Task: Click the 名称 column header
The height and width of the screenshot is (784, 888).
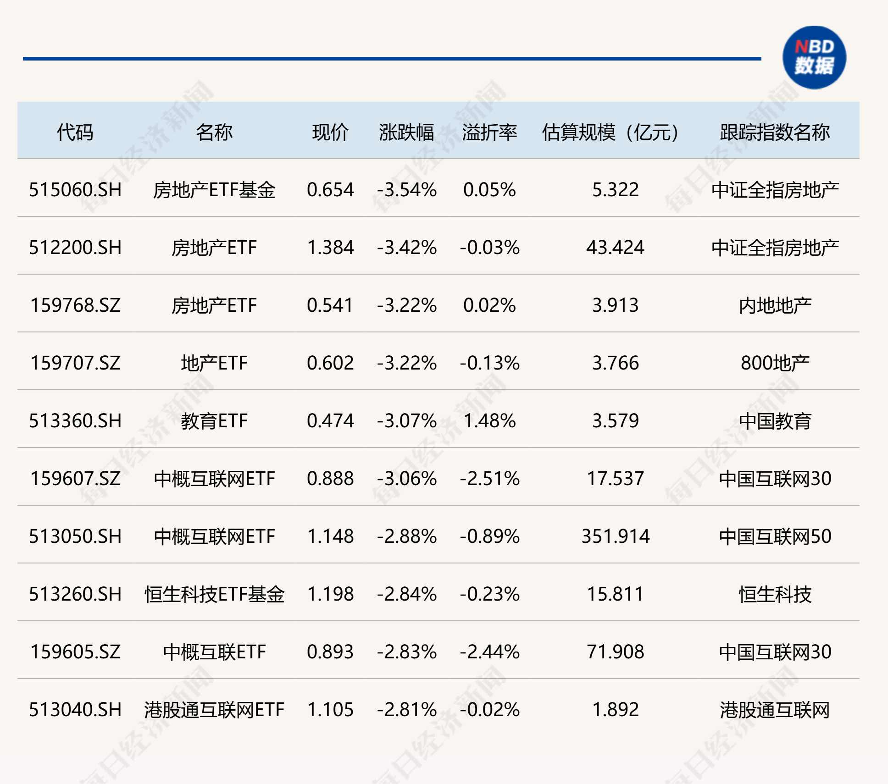Action: (214, 133)
